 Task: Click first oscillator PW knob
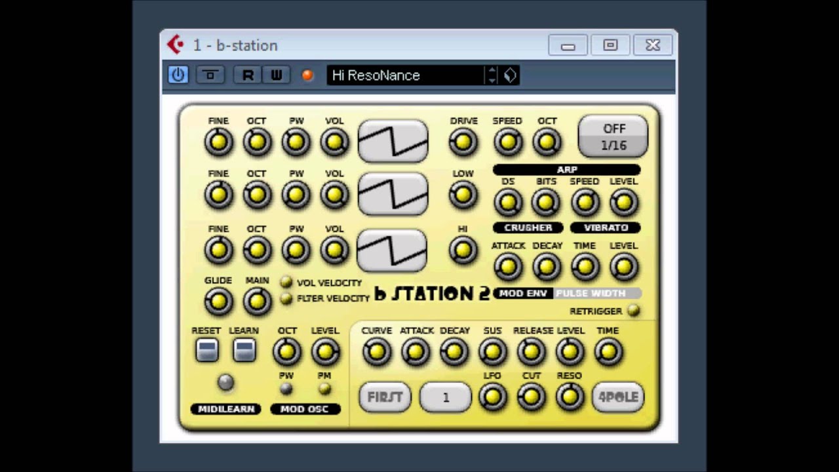296,142
